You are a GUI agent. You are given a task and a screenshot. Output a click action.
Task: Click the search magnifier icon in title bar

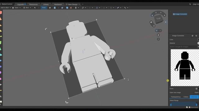pos(190,4)
